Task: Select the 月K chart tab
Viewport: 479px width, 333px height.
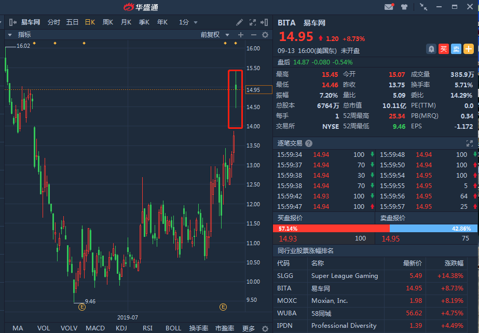Action: (x=126, y=22)
